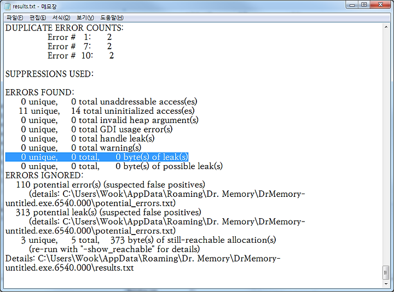Click the 'byte(s) of possible leak(s)' line
The width and height of the screenshot is (394, 292).
(121, 166)
